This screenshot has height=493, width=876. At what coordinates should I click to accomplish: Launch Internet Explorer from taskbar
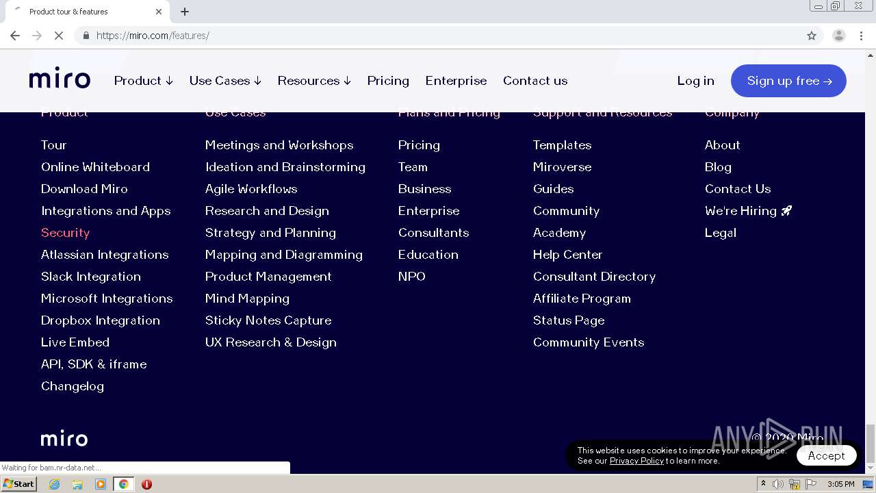point(55,484)
